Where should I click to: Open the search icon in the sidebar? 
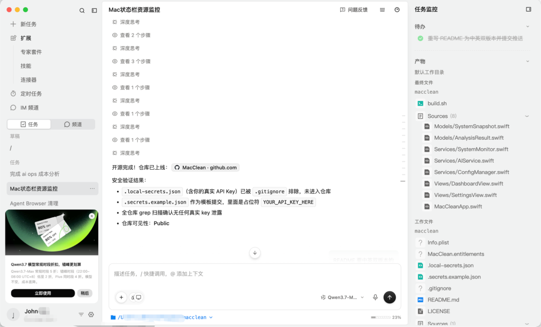click(x=82, y=11)
